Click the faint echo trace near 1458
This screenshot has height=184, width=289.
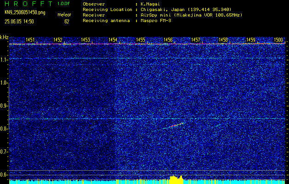(218, 125)
